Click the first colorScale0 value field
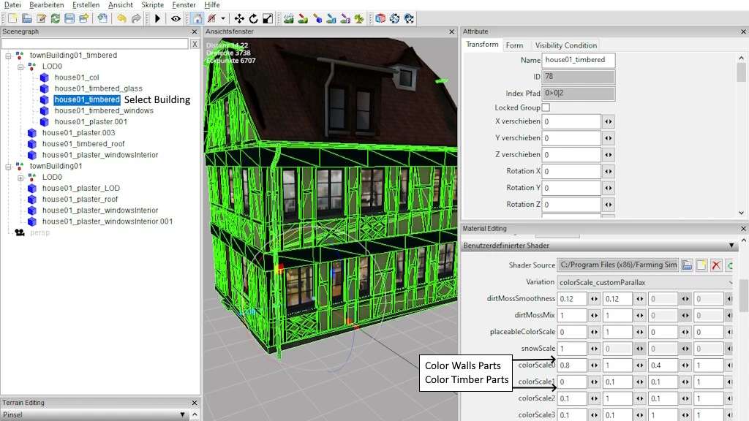 click(x=571, y=365)
